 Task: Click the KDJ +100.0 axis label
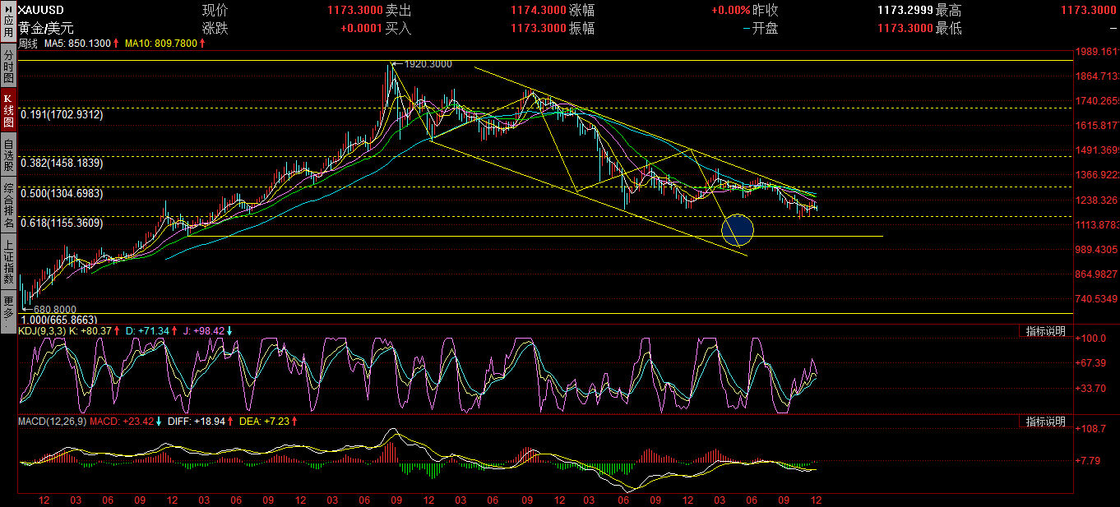tap(1090, 338)
